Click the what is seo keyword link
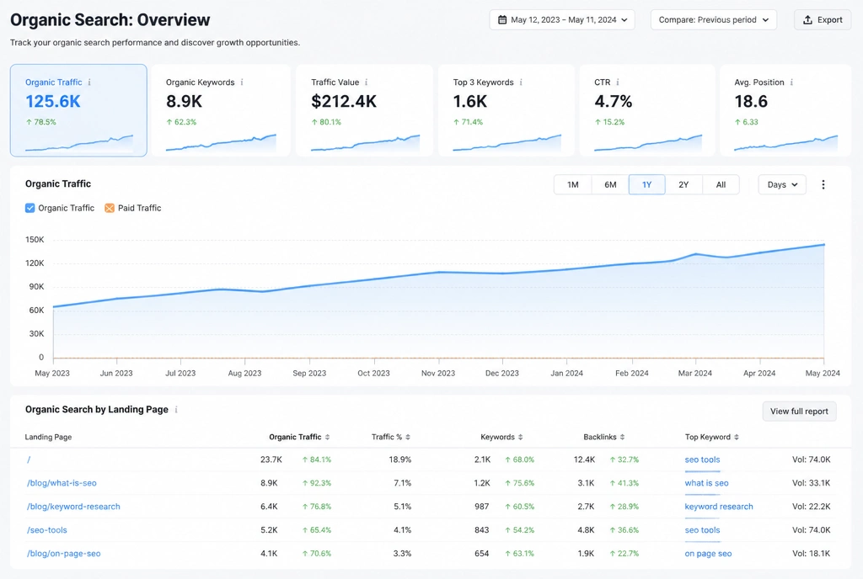This screenshot has height=579, width=863. [x=706, y=483]
